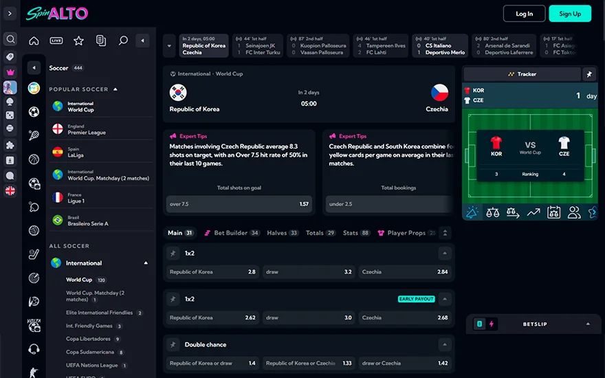Image resolution: width=605 pixels, height=378 pixels.
Task: Choose the basketball sport icon
Action: [x=34, y=159]
